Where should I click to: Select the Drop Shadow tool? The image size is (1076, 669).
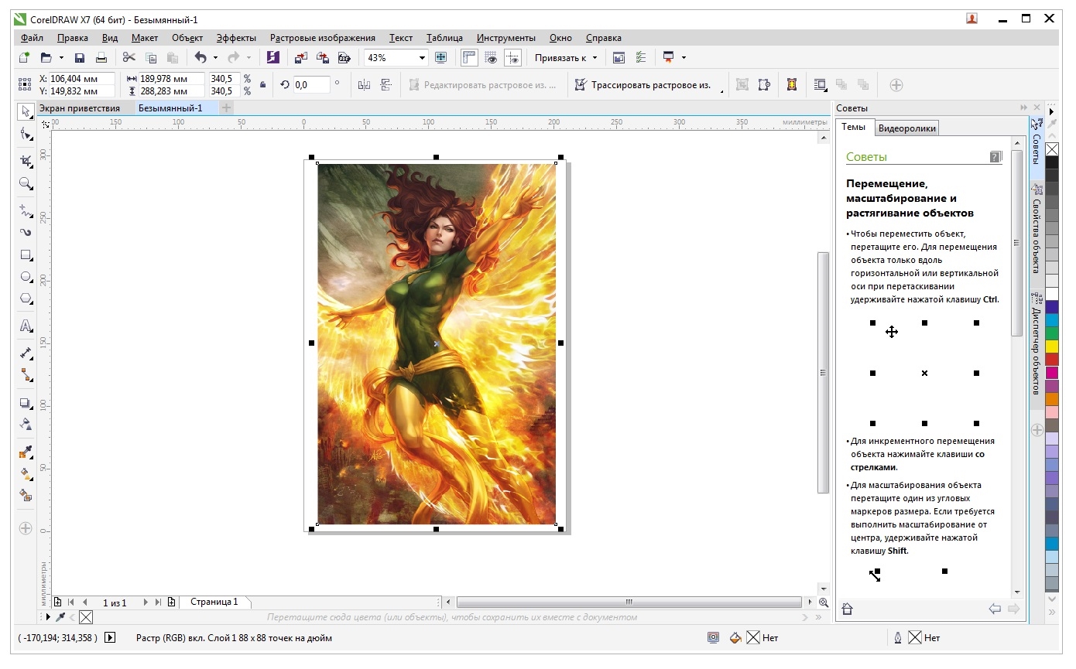(x=26, y=403)
